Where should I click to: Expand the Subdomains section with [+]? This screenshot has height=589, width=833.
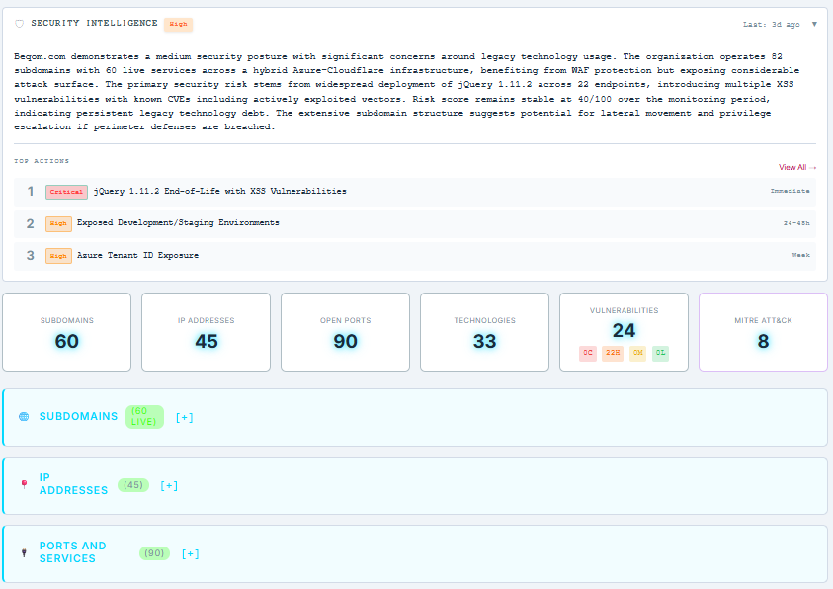185,417
